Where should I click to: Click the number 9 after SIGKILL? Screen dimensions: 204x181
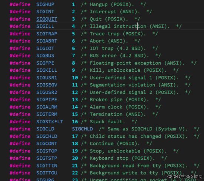(x=74, y=70)
